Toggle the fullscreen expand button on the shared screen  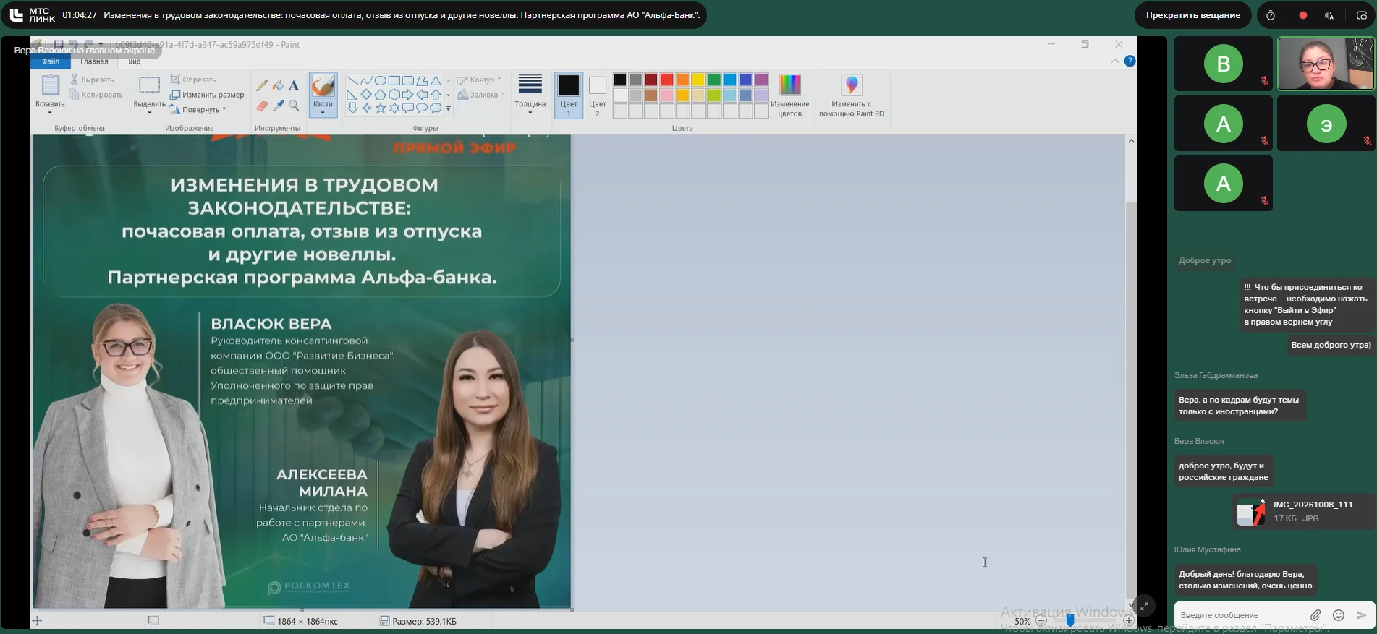click(x=1144, y=607)
